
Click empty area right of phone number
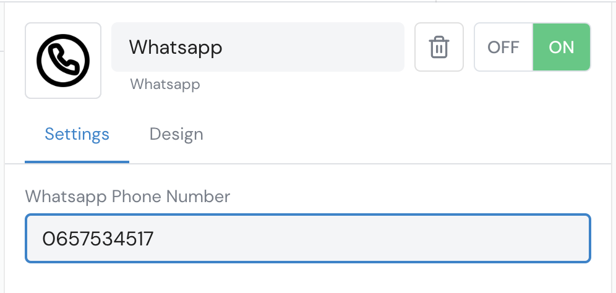point(369,239)
